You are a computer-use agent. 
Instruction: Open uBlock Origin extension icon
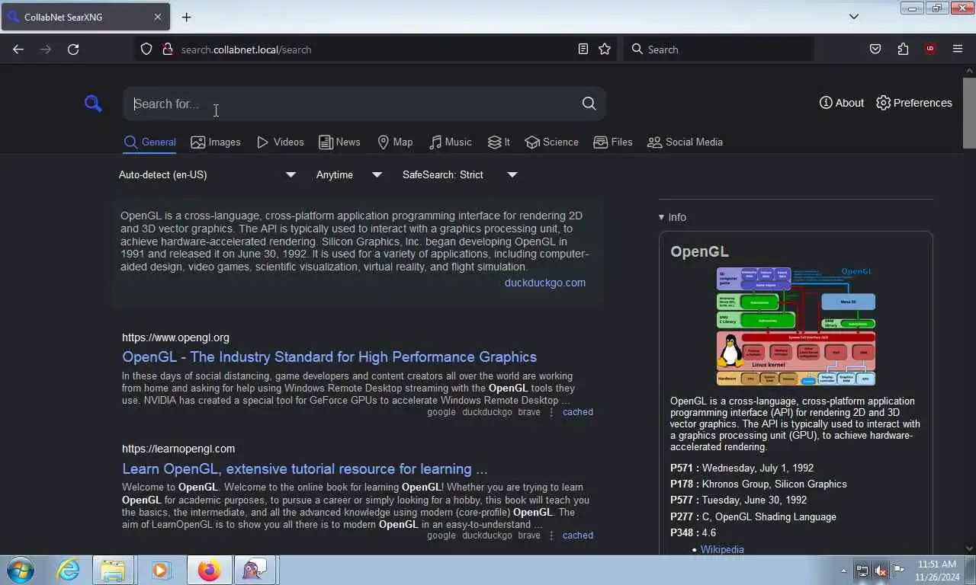(930, 49)
